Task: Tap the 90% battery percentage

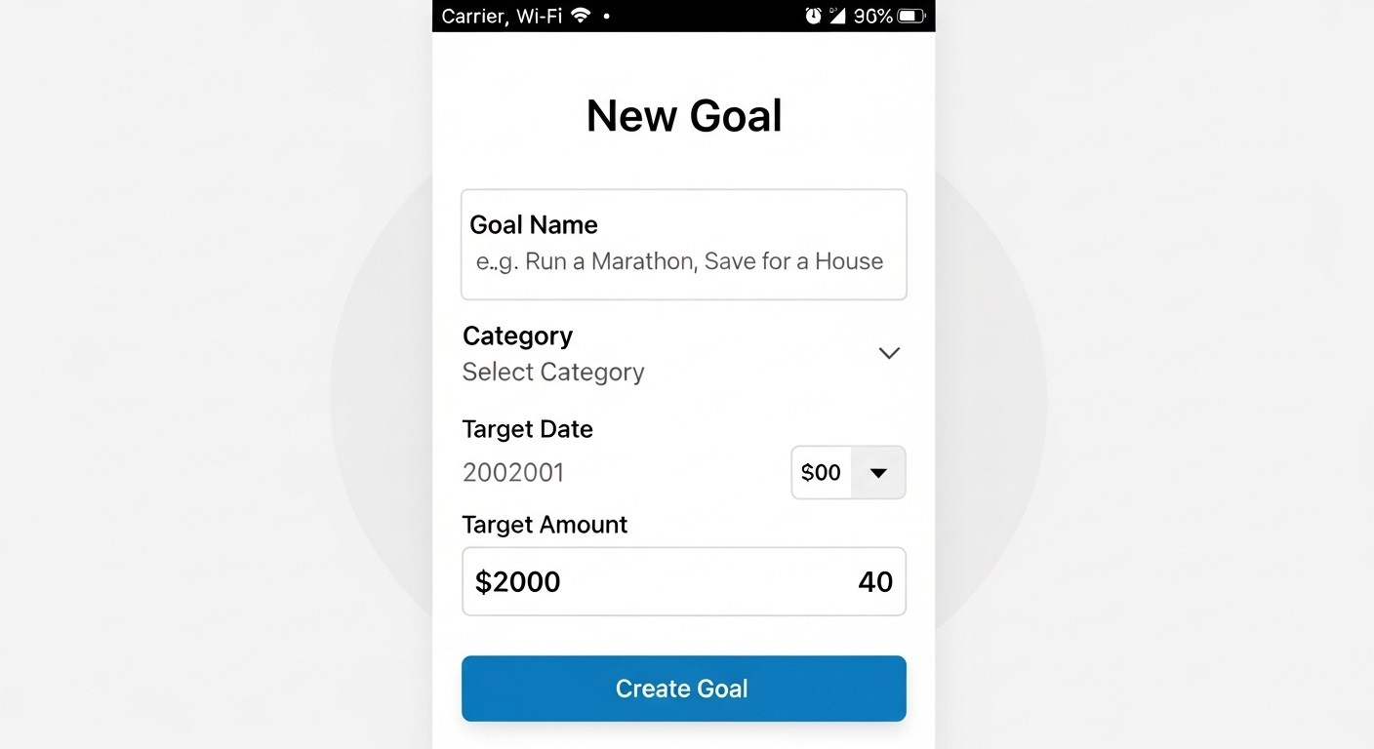Action: tap(872, 16)
